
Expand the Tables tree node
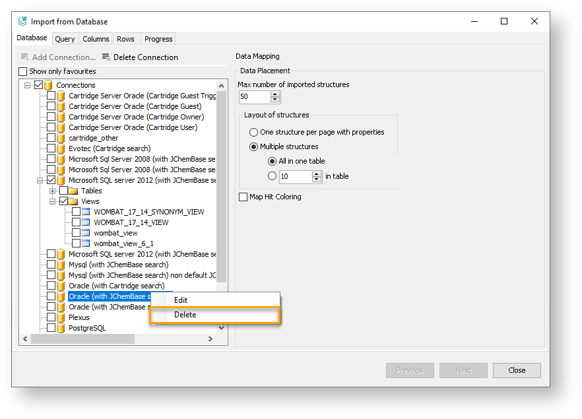pos(53,191)
